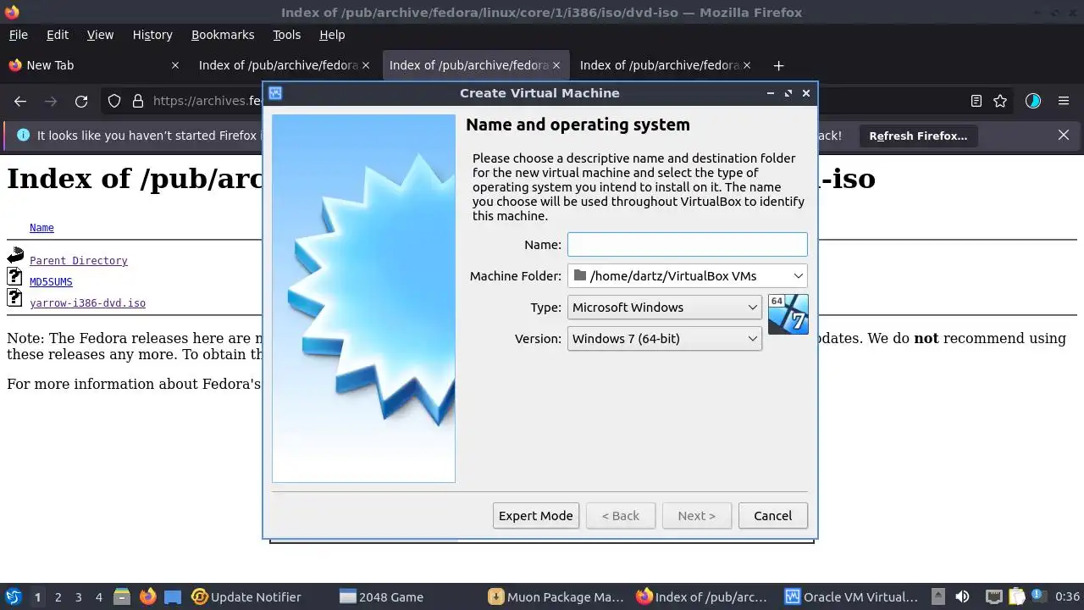The width and height of the screenshot is (1084, 610).
Task: Open the Firefox hamburger menu
Action: pyautogui.click(x=1064, y=101)
